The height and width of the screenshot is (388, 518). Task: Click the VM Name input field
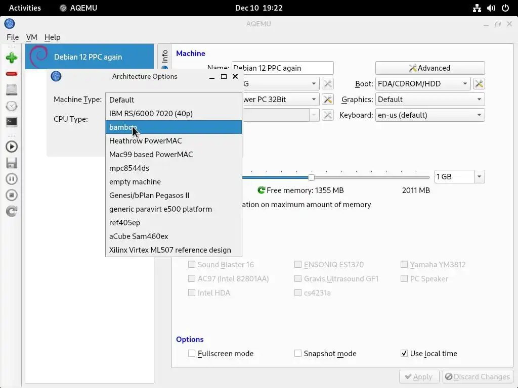pyautogui.click(x=282, y=68)
